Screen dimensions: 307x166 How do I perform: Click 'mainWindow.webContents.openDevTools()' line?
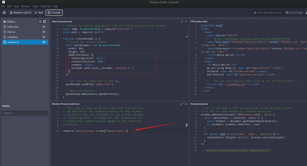tap(92, 94)
